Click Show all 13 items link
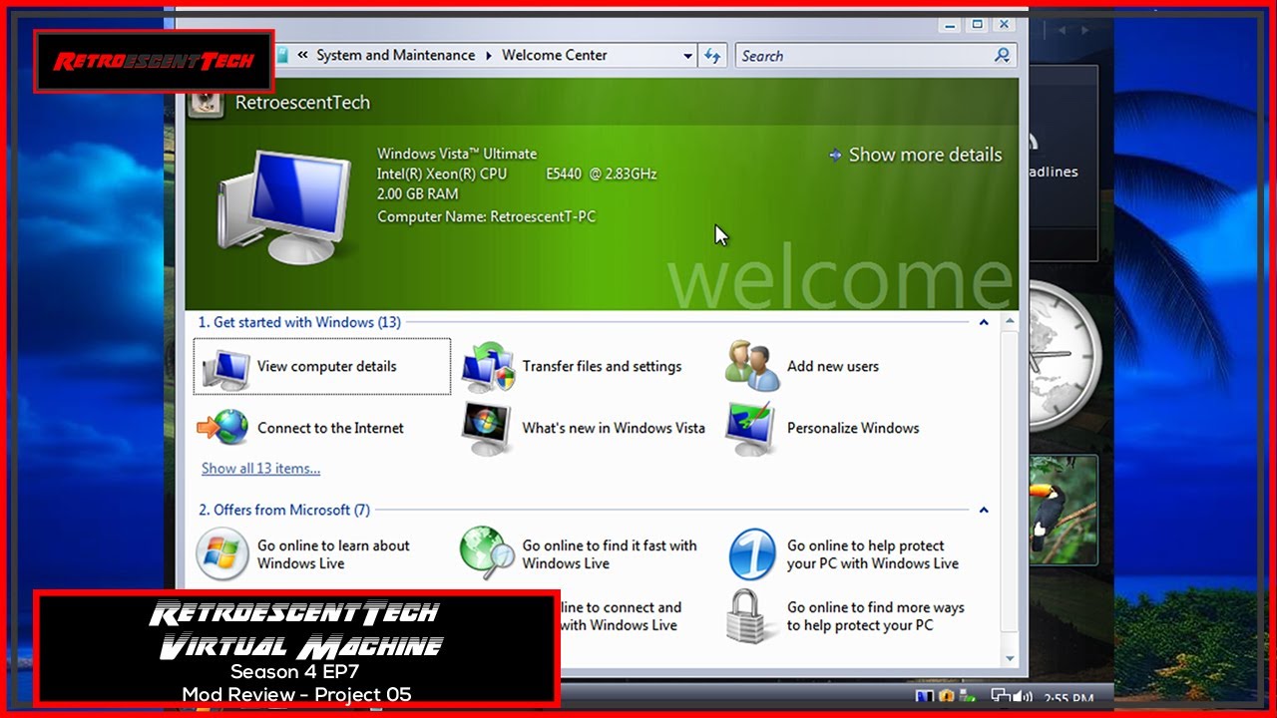This screenshot has width=1277, height=718. point(261,469)
